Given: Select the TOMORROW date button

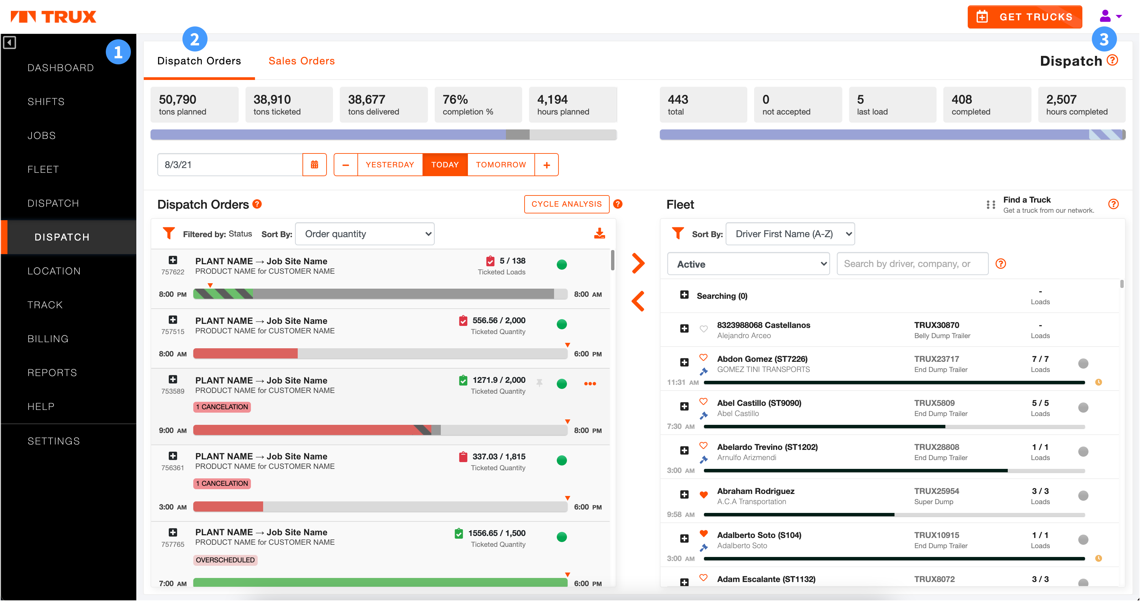Looking at the screenshot, I should pyautogui.click(x=501, y=165).
